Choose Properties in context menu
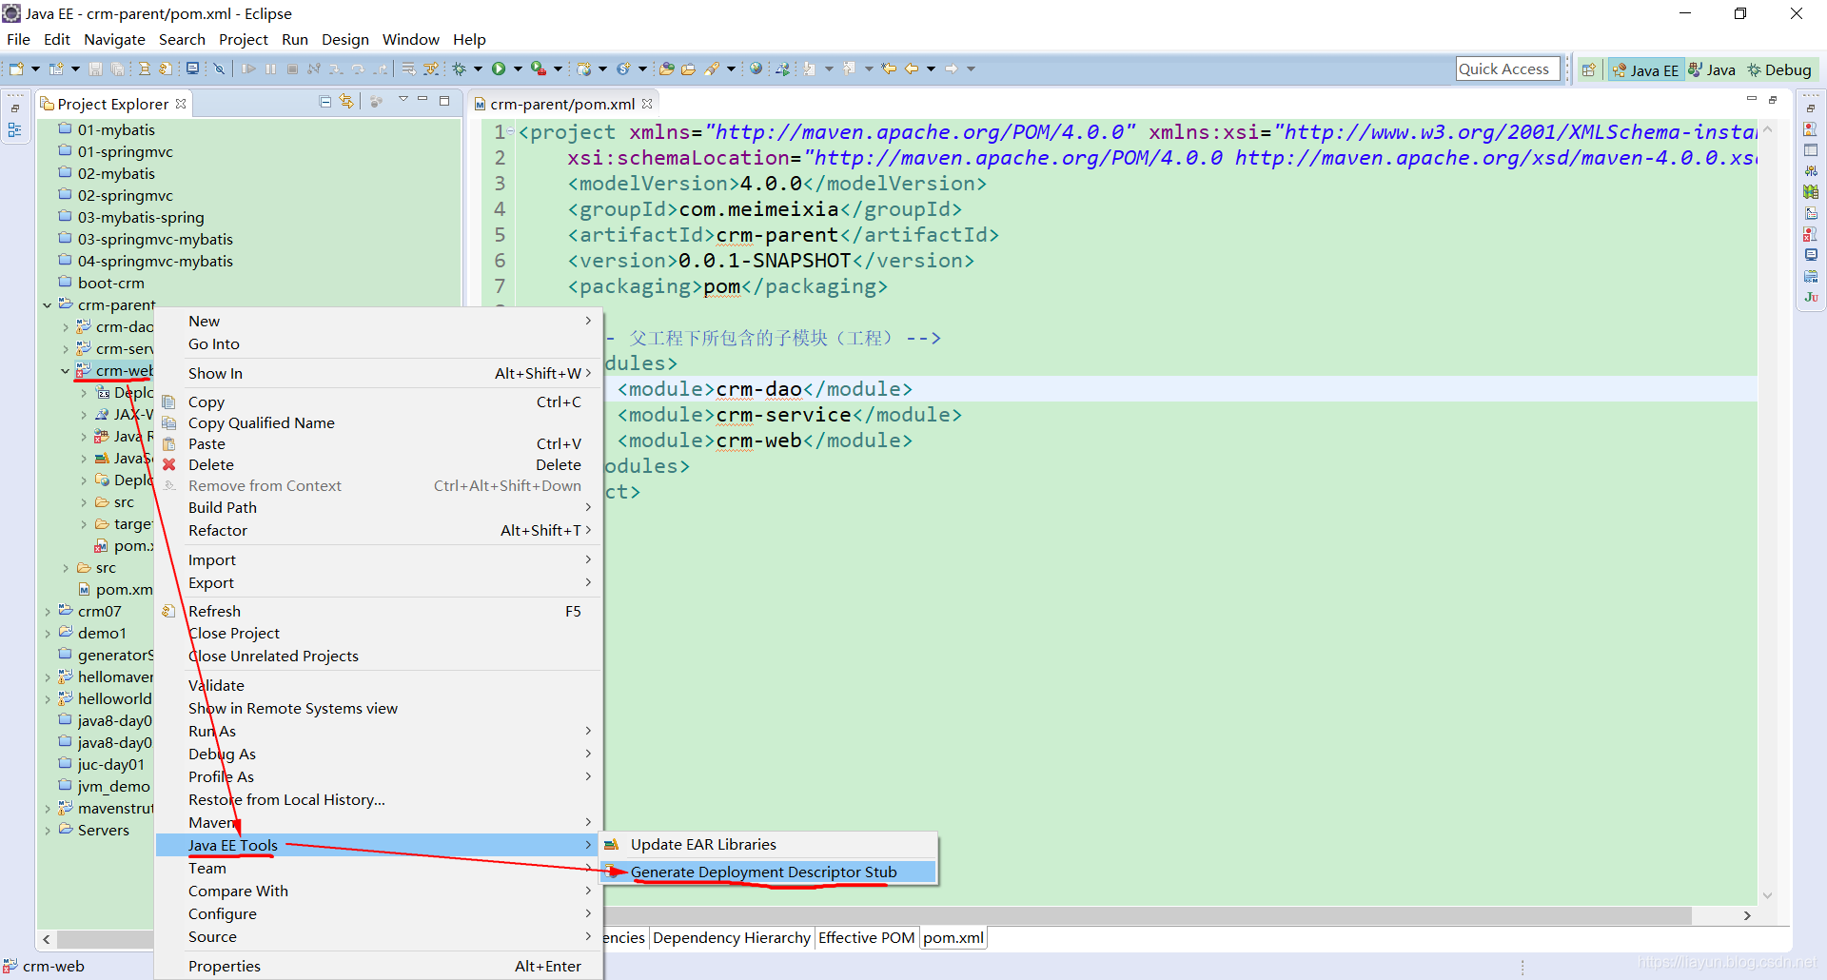Image resolution: width=1827 pixels, height=980 pixels. (379, 966)
